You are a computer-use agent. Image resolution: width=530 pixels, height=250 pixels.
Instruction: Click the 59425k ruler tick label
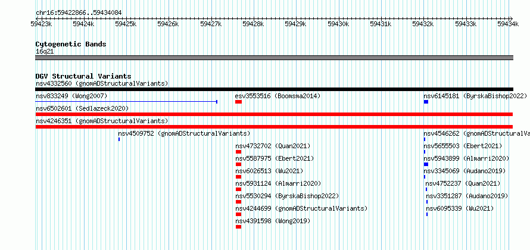point(126,24)
